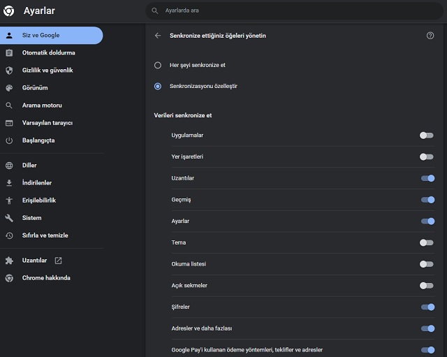Click the download icon for İndirilenler

tap(9, 183)
